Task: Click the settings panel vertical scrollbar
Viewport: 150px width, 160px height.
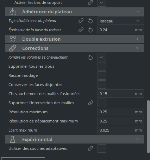Action: pos(148,126)
